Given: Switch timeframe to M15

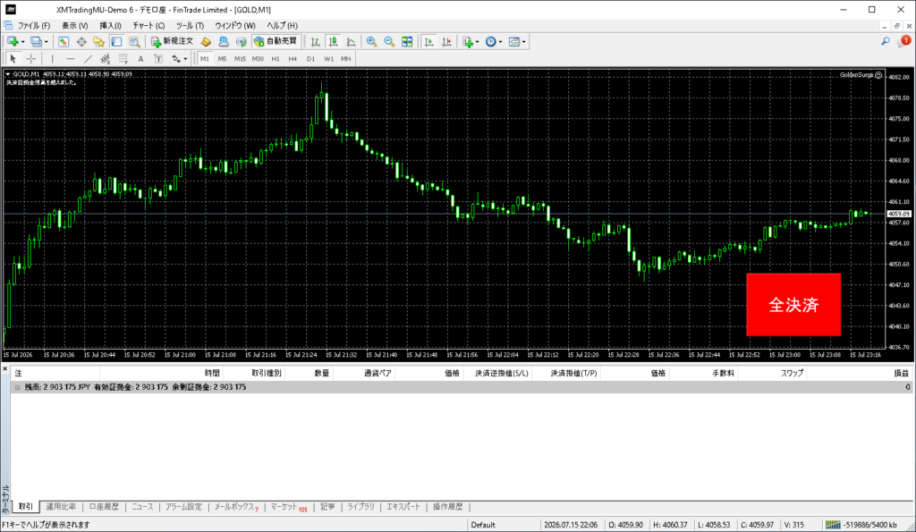Looking at the screenshot, I should tap(240, 58).
